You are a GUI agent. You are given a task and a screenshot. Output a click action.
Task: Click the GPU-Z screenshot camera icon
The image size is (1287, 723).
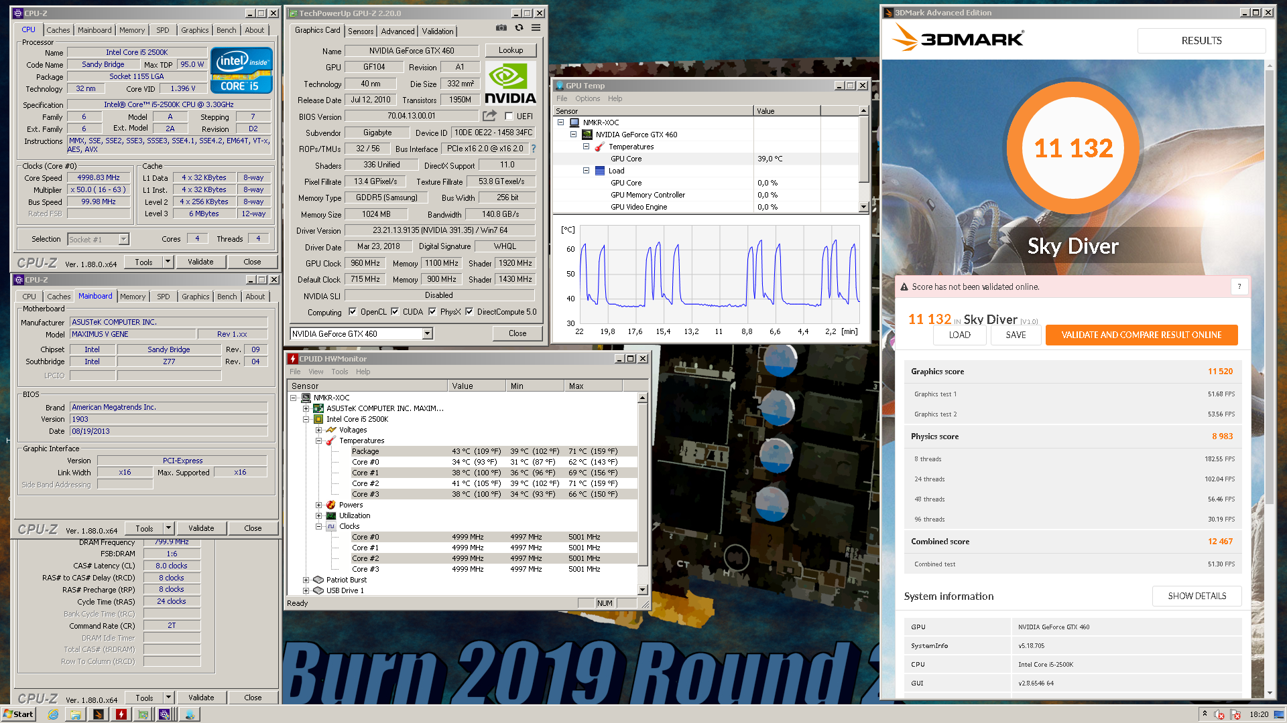(x=501, y=28)
